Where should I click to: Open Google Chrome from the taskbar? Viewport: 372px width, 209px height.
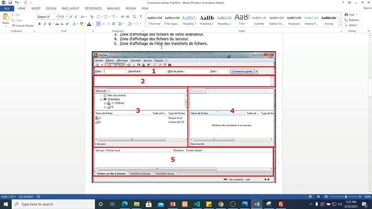tap(221, 204)
